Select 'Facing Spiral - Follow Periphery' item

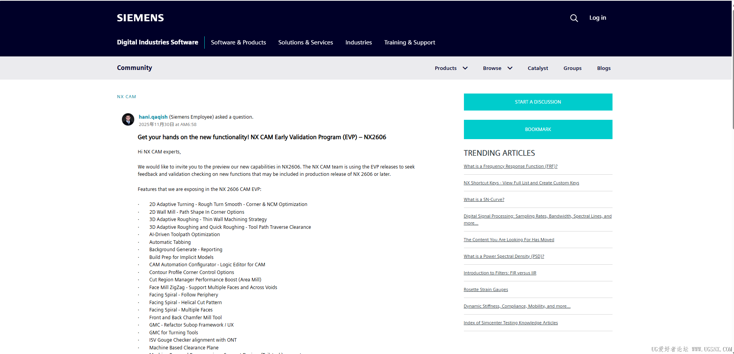point(184,295)
